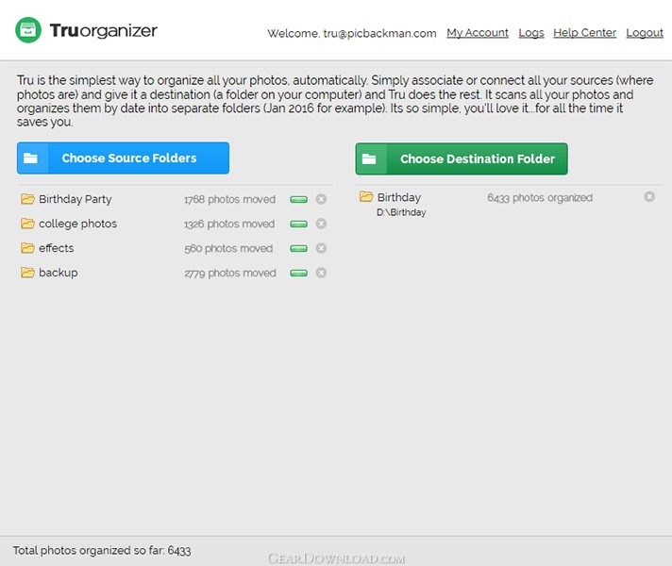This screenshot has width=672, height=566.
Task: Click the Birthday destination folder icon
Action: [366, 196]
